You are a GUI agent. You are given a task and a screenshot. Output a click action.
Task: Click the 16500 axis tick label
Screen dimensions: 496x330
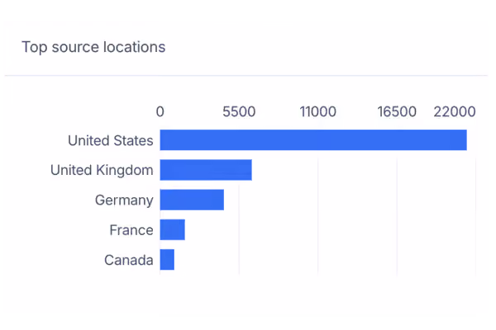(397, 112)
